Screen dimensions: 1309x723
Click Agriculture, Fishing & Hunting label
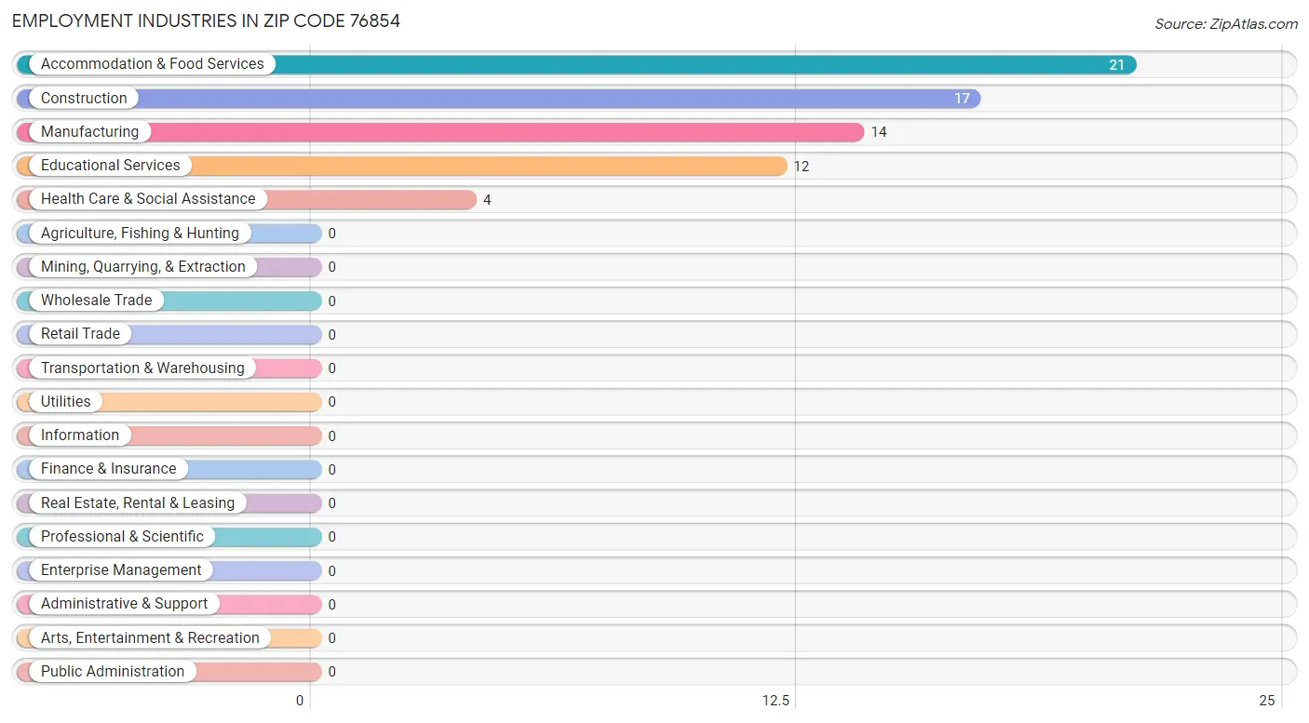pos(140,233)
